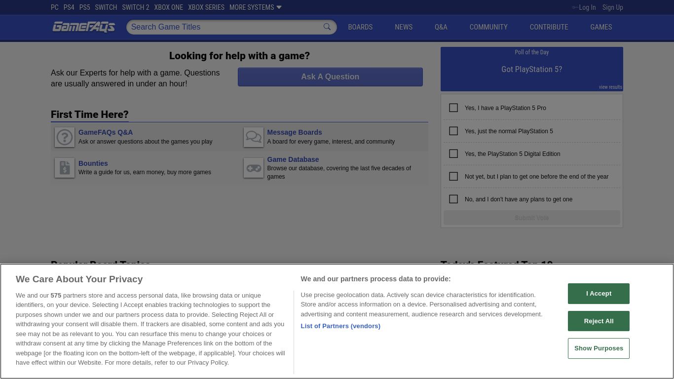Select the PS4 platform link
The height and width of the screenshot is (379, 674).
pyautogui.click(x=69, y=7)
